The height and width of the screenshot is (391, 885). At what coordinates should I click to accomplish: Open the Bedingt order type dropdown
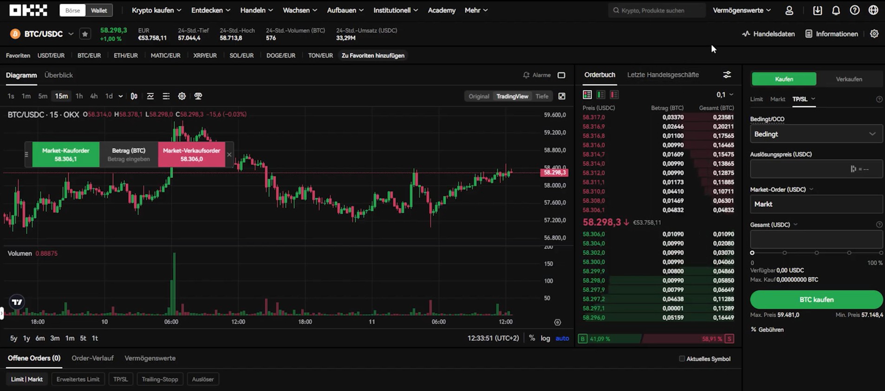pyautogui.click(x=816, y=134)
